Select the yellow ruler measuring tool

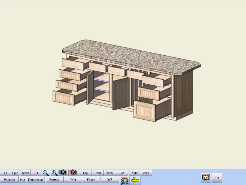135,180
